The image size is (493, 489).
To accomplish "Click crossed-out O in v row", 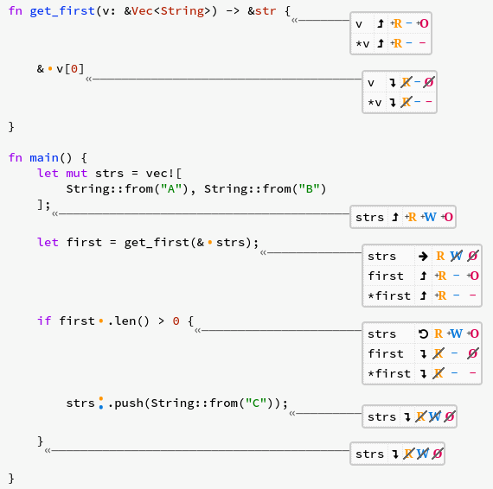I will (429, 82).
